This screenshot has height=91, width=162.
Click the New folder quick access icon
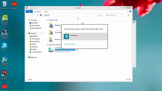(x=33, y=8)
